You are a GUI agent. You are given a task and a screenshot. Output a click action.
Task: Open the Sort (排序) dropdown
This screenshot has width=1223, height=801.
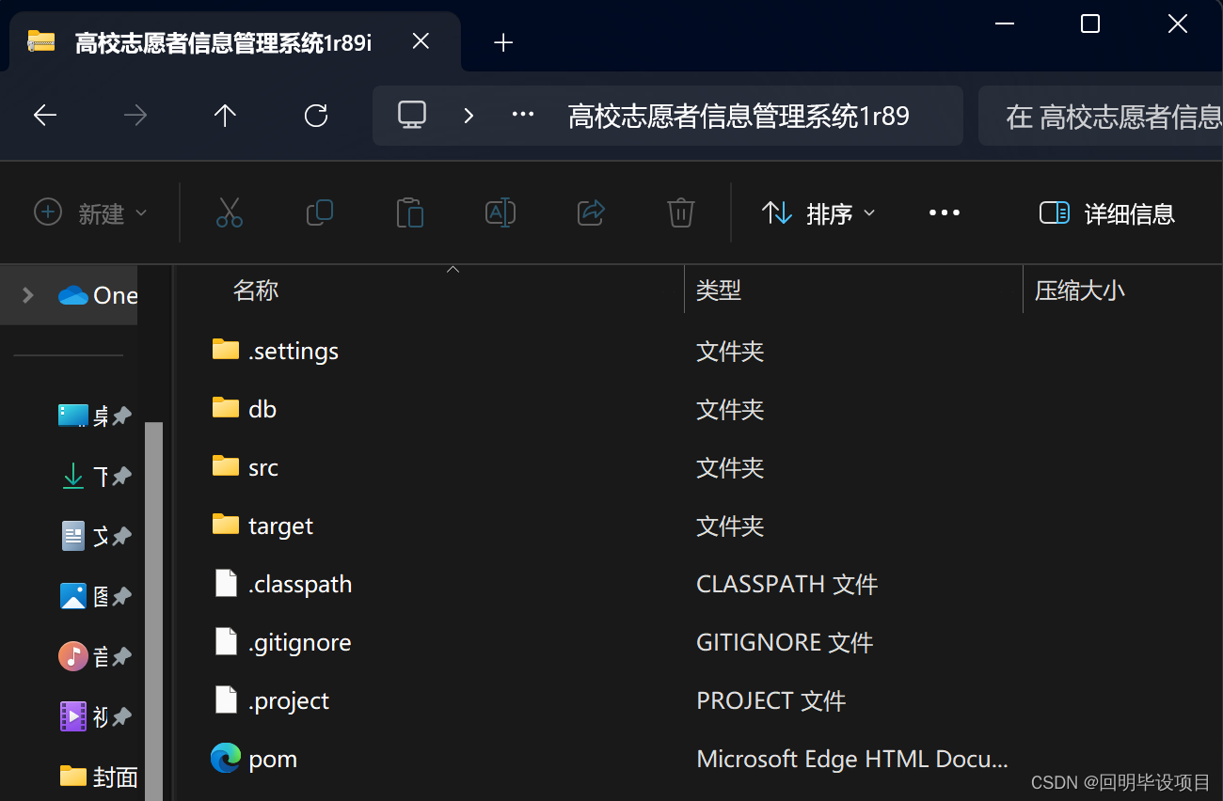click(818, 213)
